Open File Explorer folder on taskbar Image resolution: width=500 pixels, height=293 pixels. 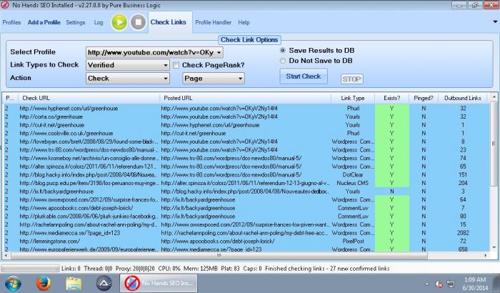coord(74,284)
